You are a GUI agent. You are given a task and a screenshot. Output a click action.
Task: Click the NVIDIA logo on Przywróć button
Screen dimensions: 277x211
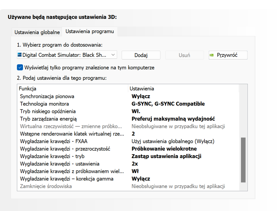211,55
